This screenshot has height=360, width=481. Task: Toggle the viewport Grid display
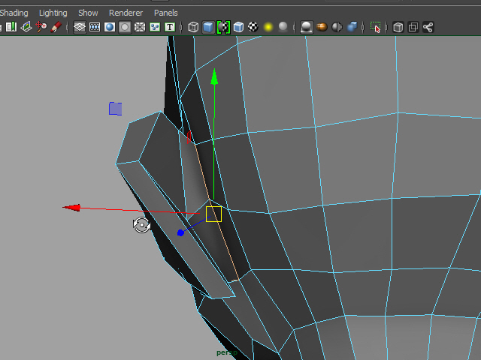coord(80,27)
